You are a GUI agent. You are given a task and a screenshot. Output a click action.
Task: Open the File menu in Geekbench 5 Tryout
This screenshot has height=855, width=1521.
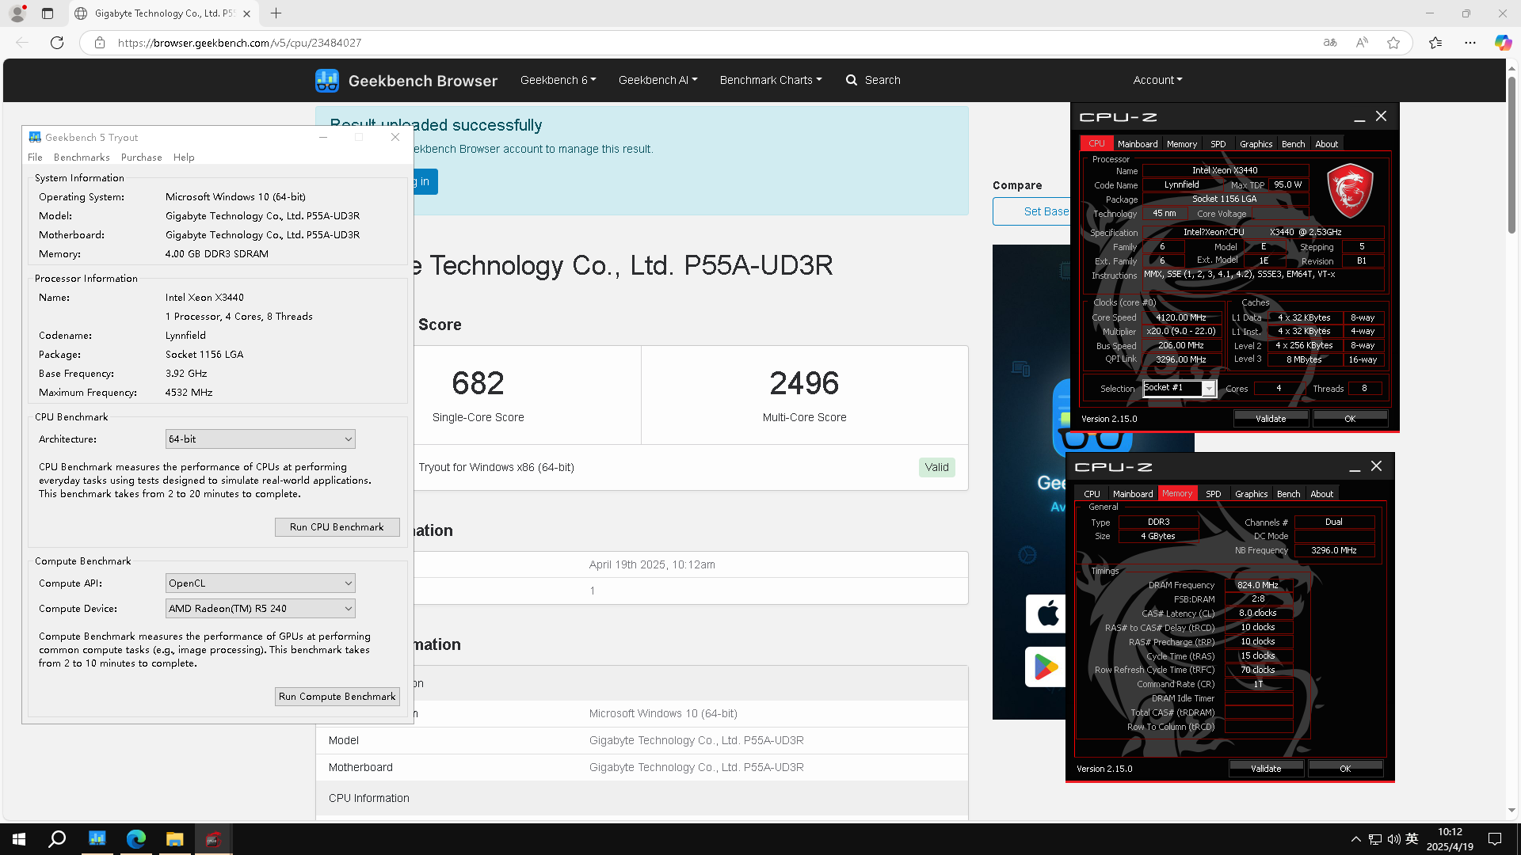click(x=35, y=158)
